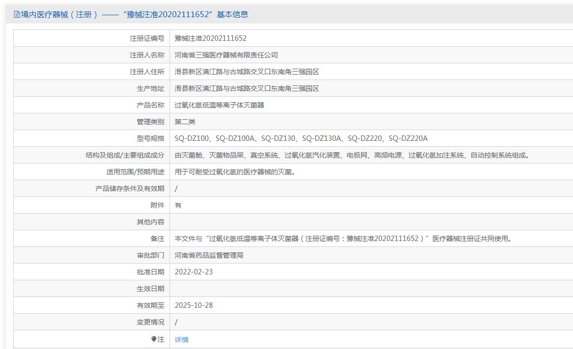Select the 型号规格 label
The width and height of the screenshot is (573, 349).
[x=150, y=138]
